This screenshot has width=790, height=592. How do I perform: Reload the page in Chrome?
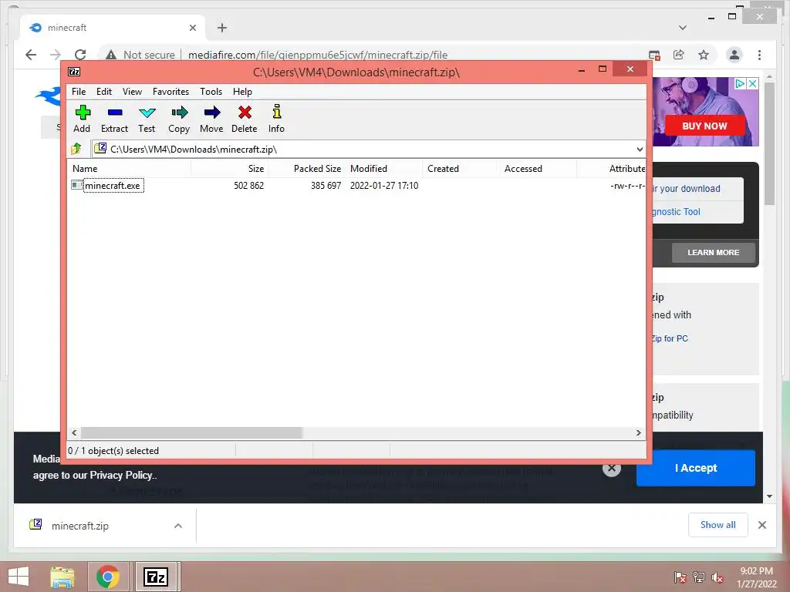(80, 55)
